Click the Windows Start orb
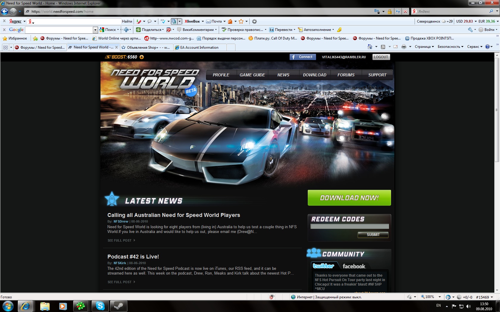 [8, 306]
